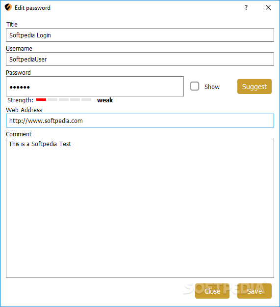Save the password entry with Save button

tap(255, 291)
